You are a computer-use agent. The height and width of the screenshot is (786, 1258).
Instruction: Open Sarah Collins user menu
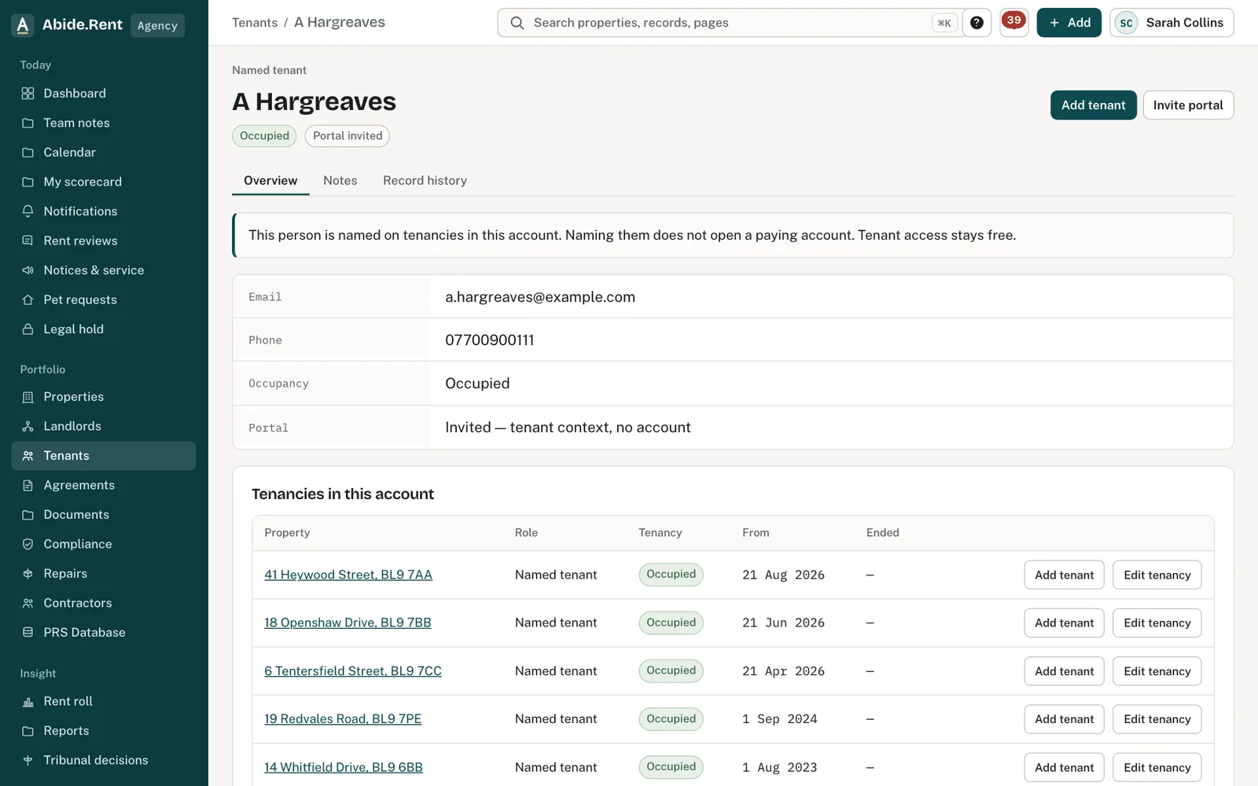tap(1172, 23)
